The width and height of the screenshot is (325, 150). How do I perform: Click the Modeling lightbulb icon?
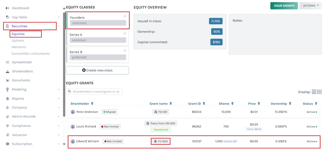8,89
